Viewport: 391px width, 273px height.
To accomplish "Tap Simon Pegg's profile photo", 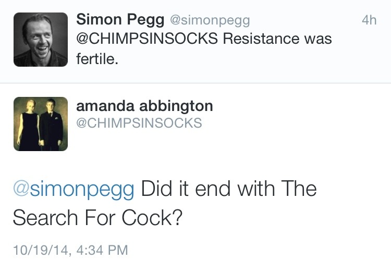I will pos(40,40).
